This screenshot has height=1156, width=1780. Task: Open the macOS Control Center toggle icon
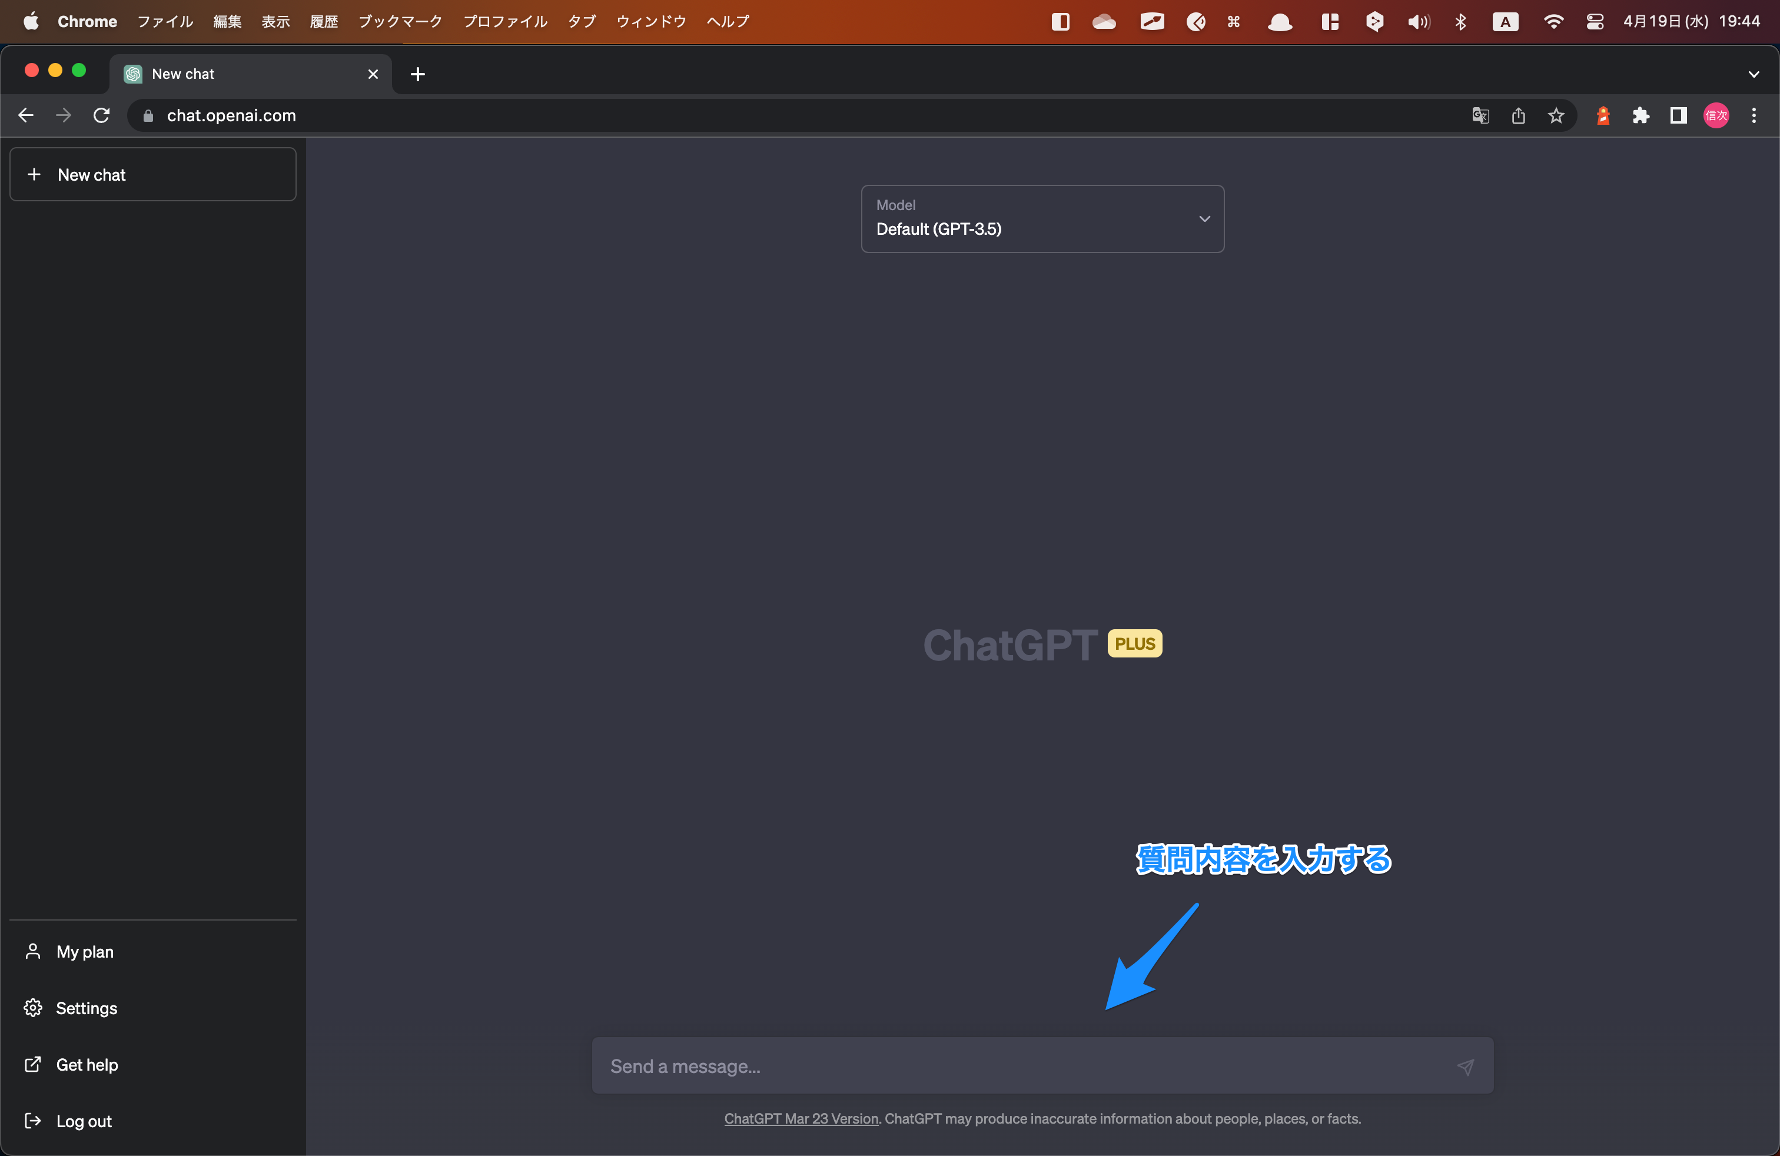click(1595, 22)
